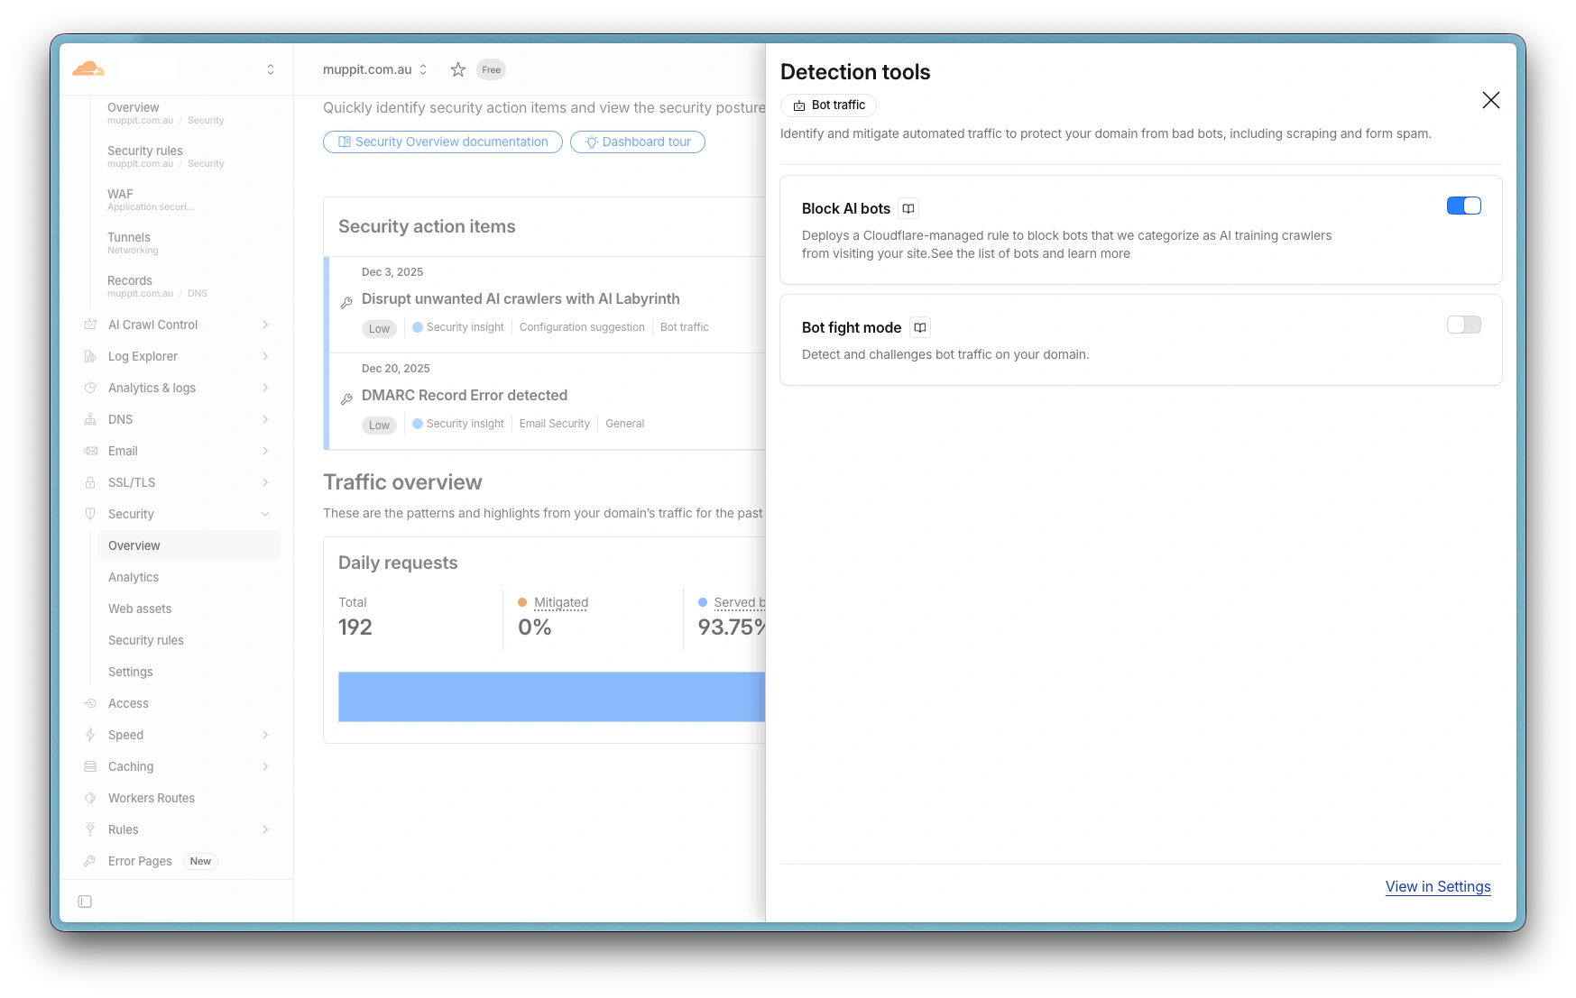The width and height of the screenshot is (1576, 998).
Task: Open Bot fight mode documentation book icon
Action: pyautogui.click(x=919, y=328)
